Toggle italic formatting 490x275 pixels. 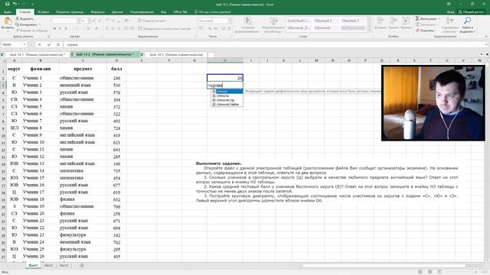coord(60,28)
